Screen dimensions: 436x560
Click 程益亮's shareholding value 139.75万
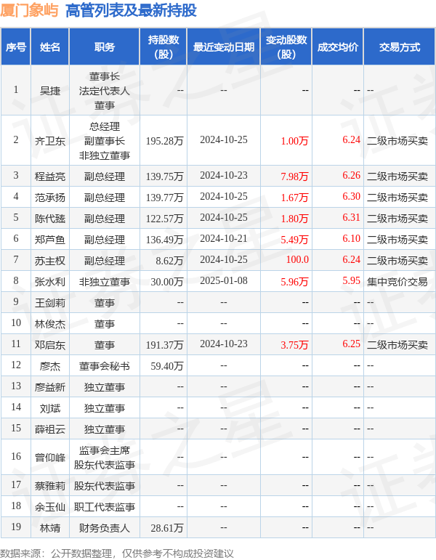tap(165, 176)
